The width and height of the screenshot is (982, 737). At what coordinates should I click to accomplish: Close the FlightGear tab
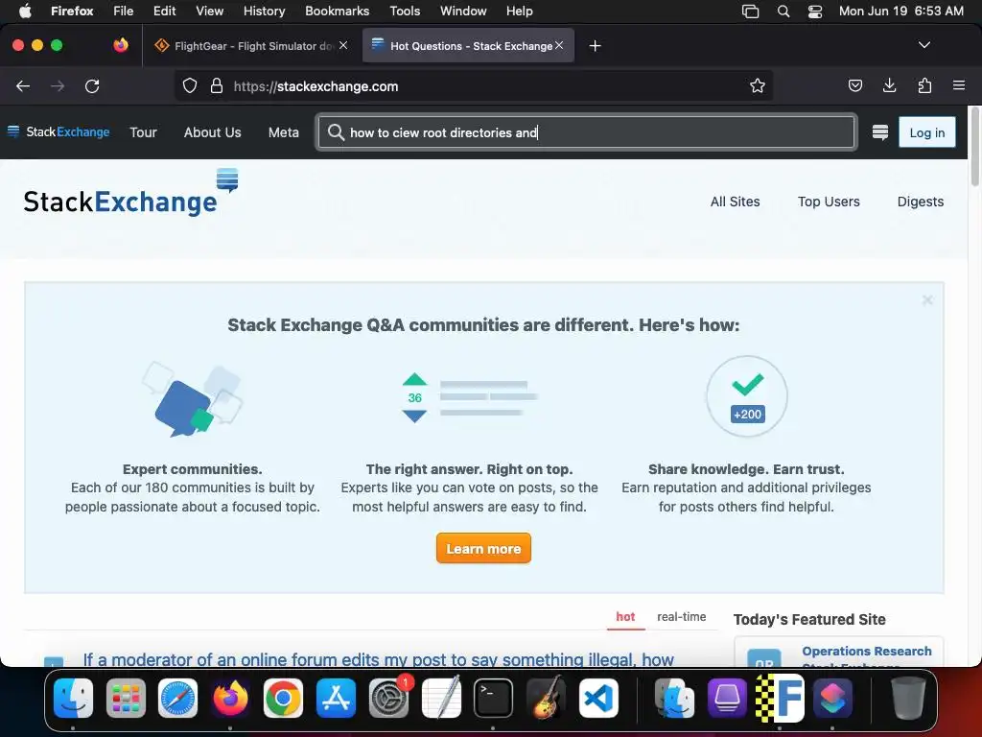pos(343,45)
